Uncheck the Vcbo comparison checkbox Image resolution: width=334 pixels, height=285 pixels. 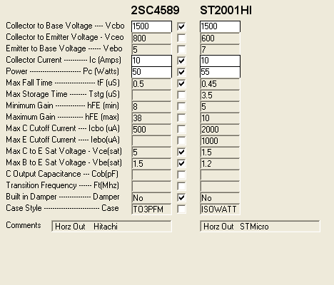181,26
